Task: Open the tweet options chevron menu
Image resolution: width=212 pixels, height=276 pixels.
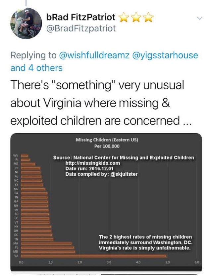Action: [x=199, y=18]
